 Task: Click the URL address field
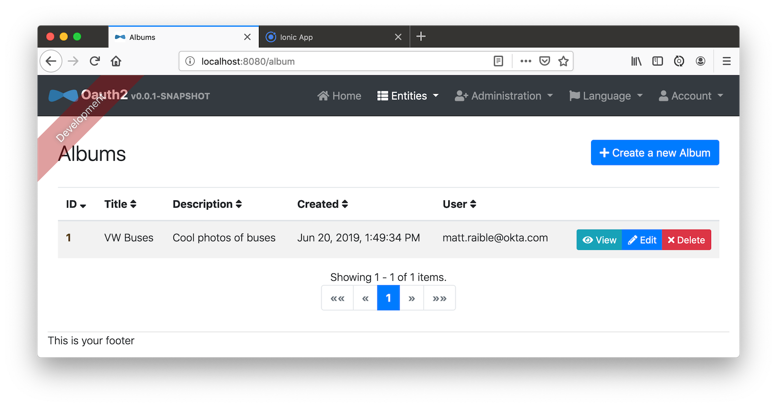[340, 62]
